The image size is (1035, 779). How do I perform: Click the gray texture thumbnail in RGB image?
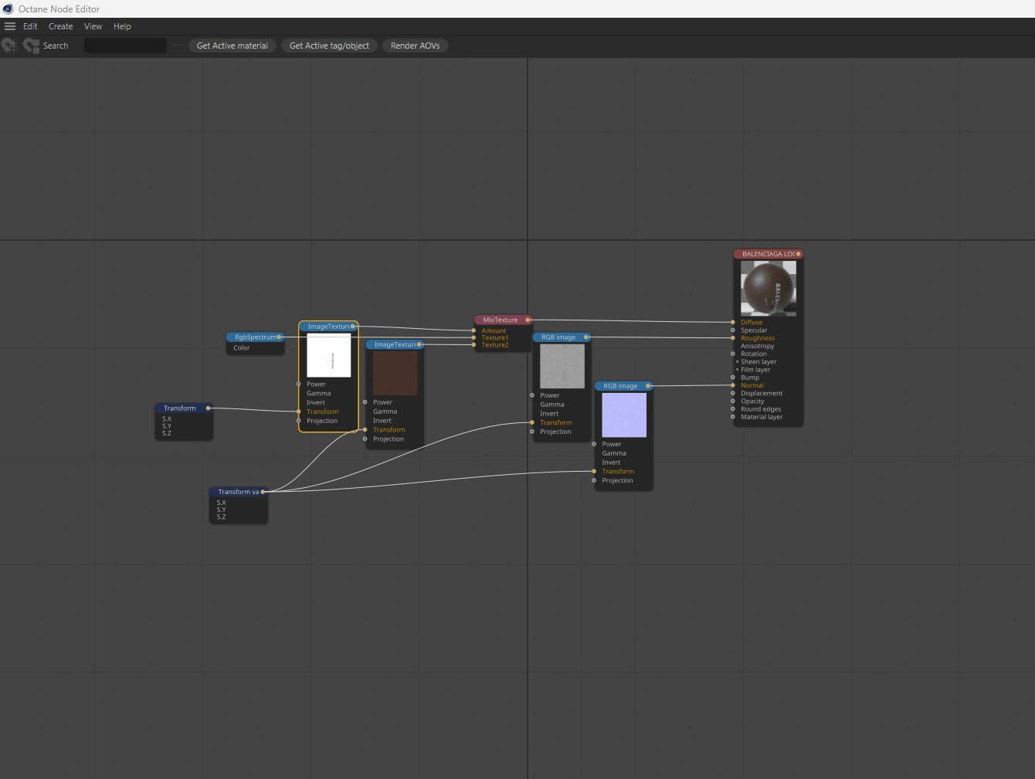tap(562, 367)
